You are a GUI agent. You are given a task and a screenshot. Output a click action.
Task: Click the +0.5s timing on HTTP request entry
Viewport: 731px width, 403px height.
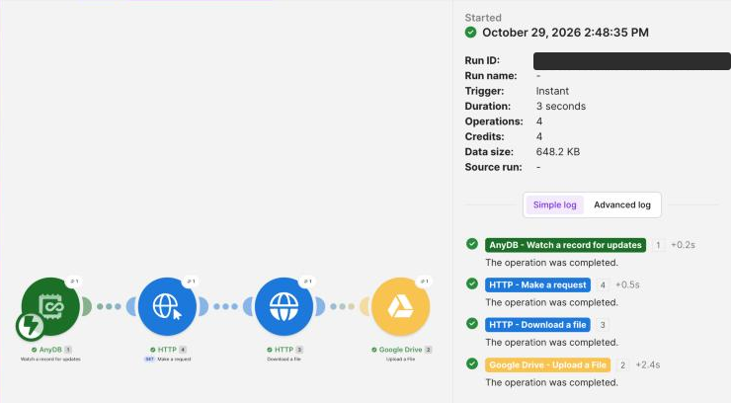(627, 284)
